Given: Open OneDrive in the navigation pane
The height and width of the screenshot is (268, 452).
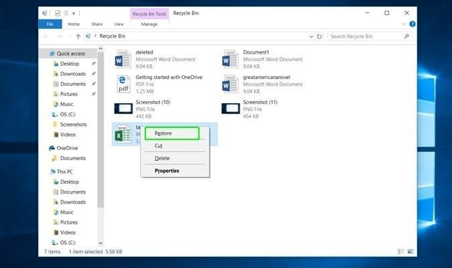Looking at the screenshot, I should click(67, 148).
